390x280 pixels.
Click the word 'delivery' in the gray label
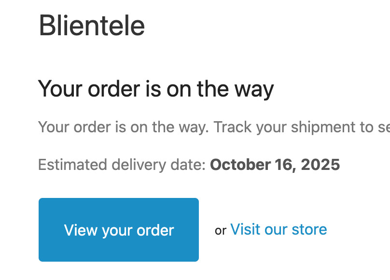[x=139, y=166]
